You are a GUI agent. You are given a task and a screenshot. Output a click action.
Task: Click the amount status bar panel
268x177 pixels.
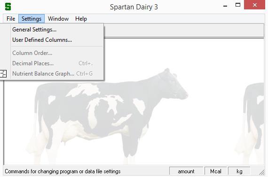click(186, 171)
